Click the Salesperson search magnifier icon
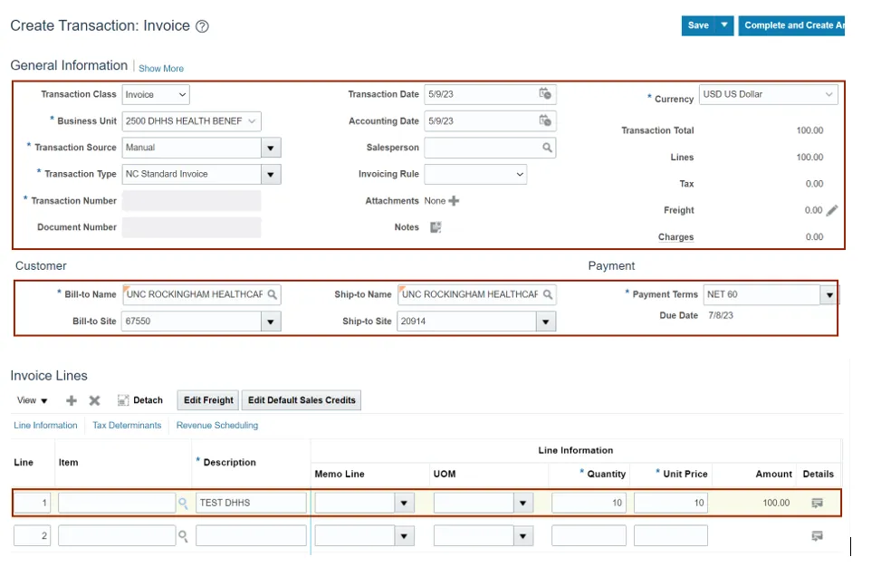The image size is (881, 576). tap(547, 148)
